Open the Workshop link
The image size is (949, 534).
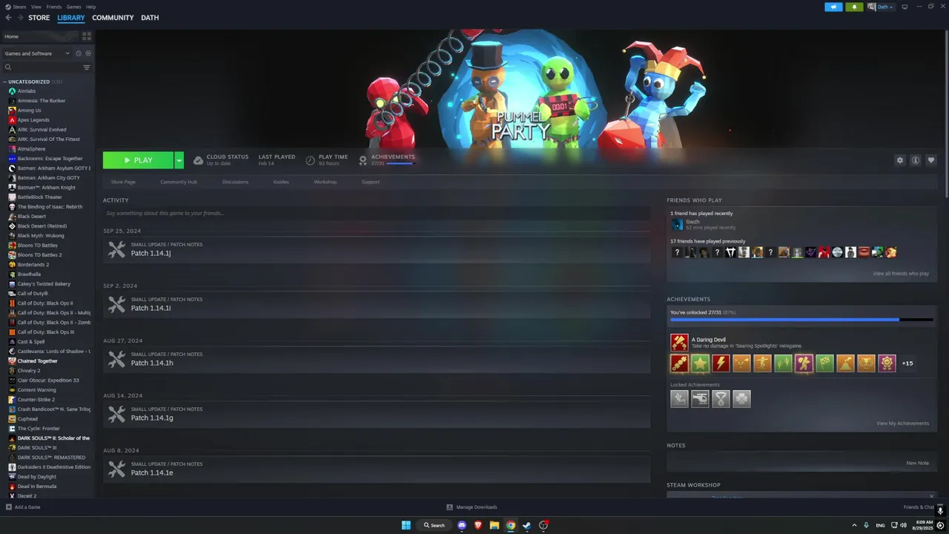click(x=325, y=182)
